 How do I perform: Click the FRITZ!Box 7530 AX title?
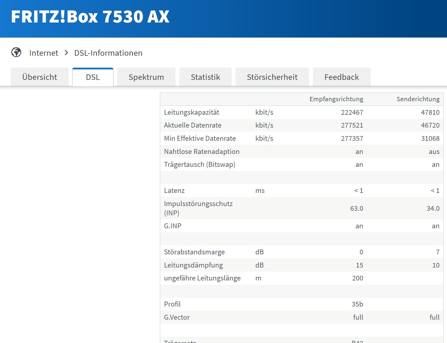pos(90,17)
